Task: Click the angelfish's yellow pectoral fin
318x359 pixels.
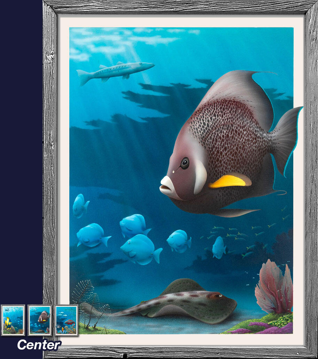Action: 229,181
